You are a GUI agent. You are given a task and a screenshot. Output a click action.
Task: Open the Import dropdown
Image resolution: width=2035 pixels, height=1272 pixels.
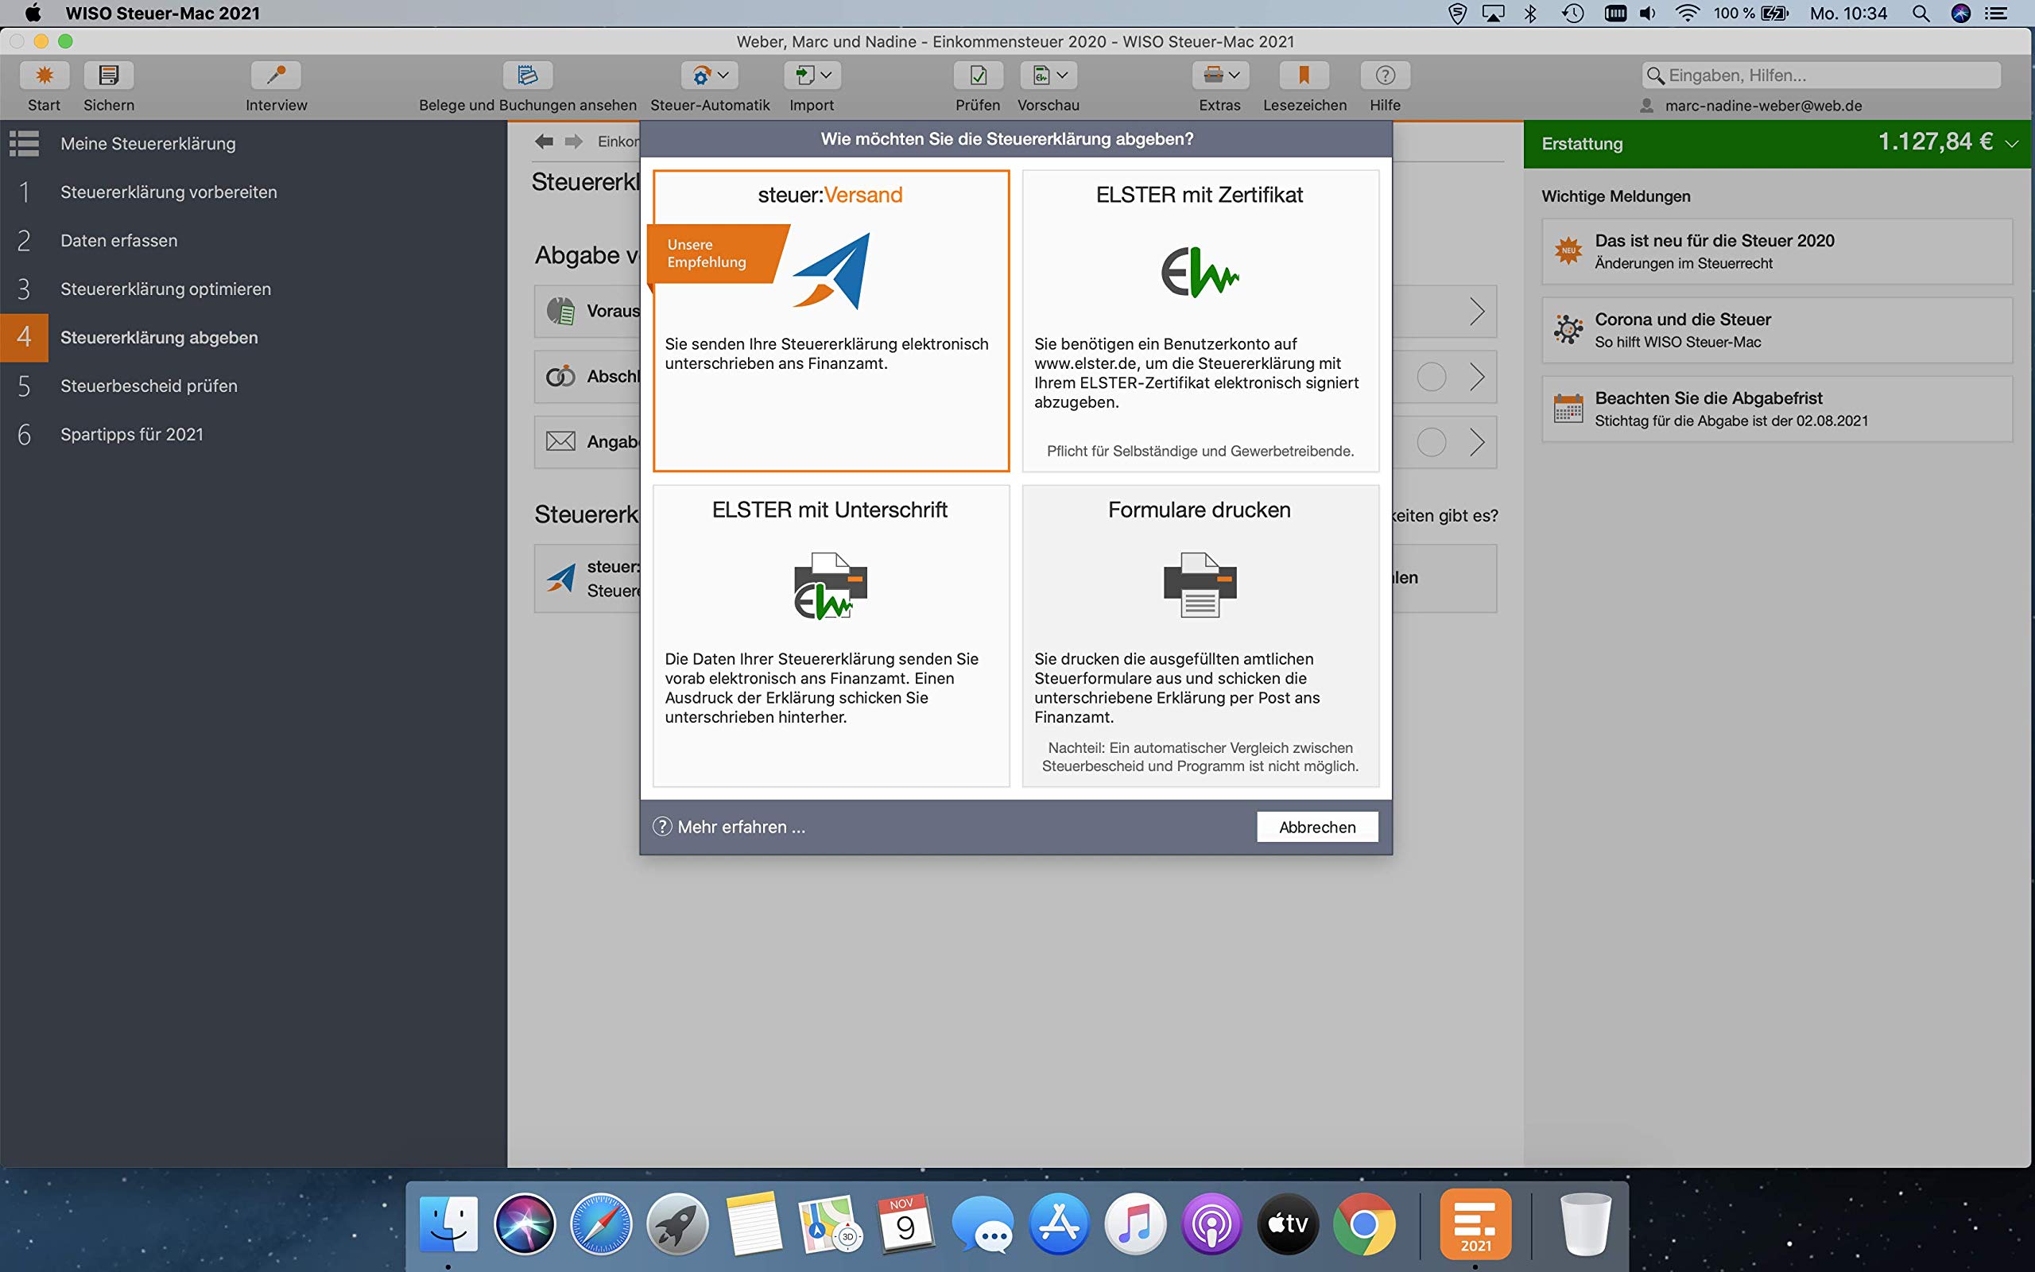coord(812,76)
